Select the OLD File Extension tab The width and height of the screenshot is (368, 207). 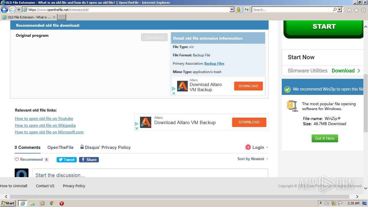coord(28,17)
